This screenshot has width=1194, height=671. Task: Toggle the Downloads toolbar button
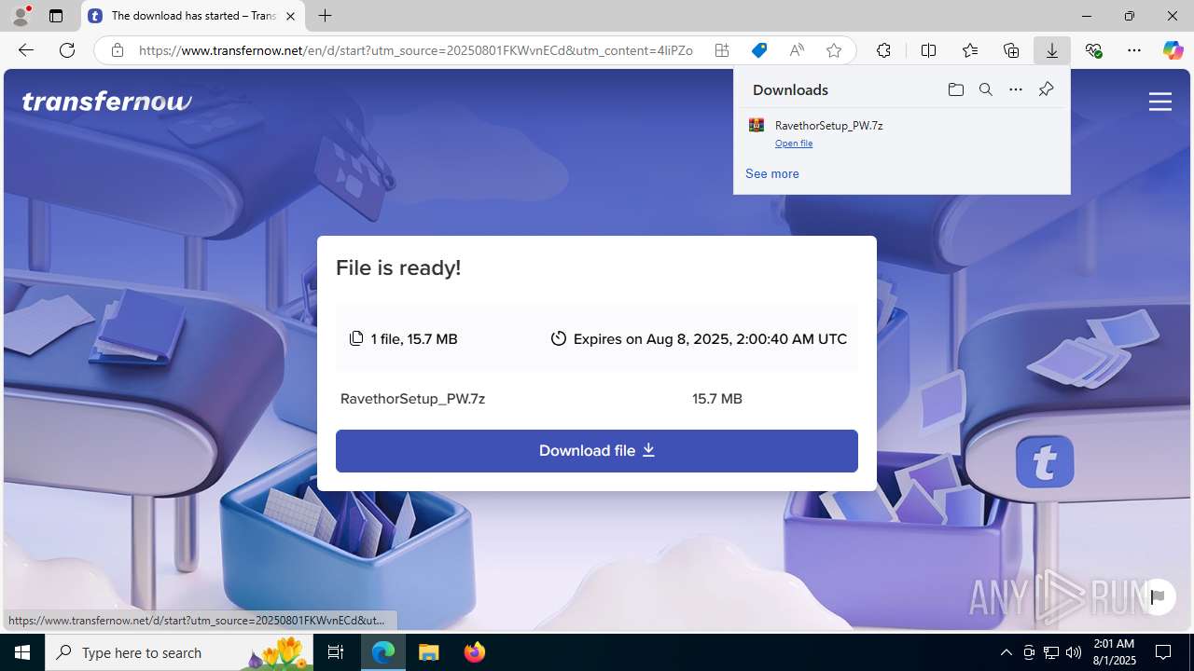pyautogui.click(x=1052, y=50)
